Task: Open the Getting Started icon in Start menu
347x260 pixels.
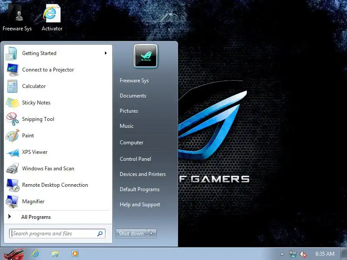Action: click(12, 53)
